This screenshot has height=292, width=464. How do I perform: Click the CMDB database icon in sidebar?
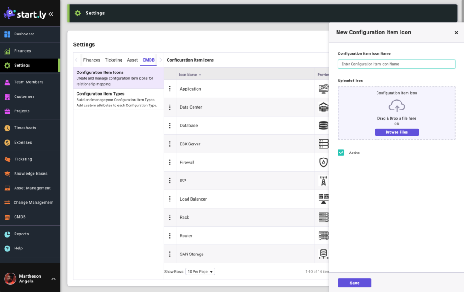click(x=7, y=217)
